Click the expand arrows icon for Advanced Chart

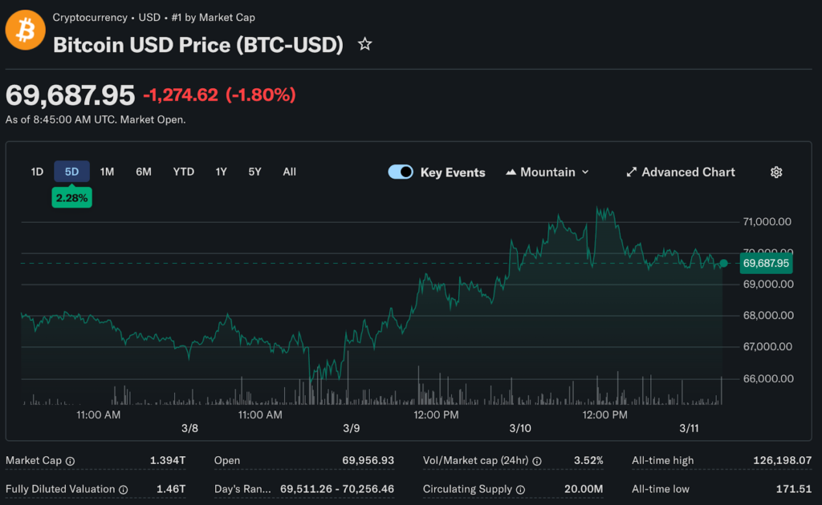tap(632, 172)
